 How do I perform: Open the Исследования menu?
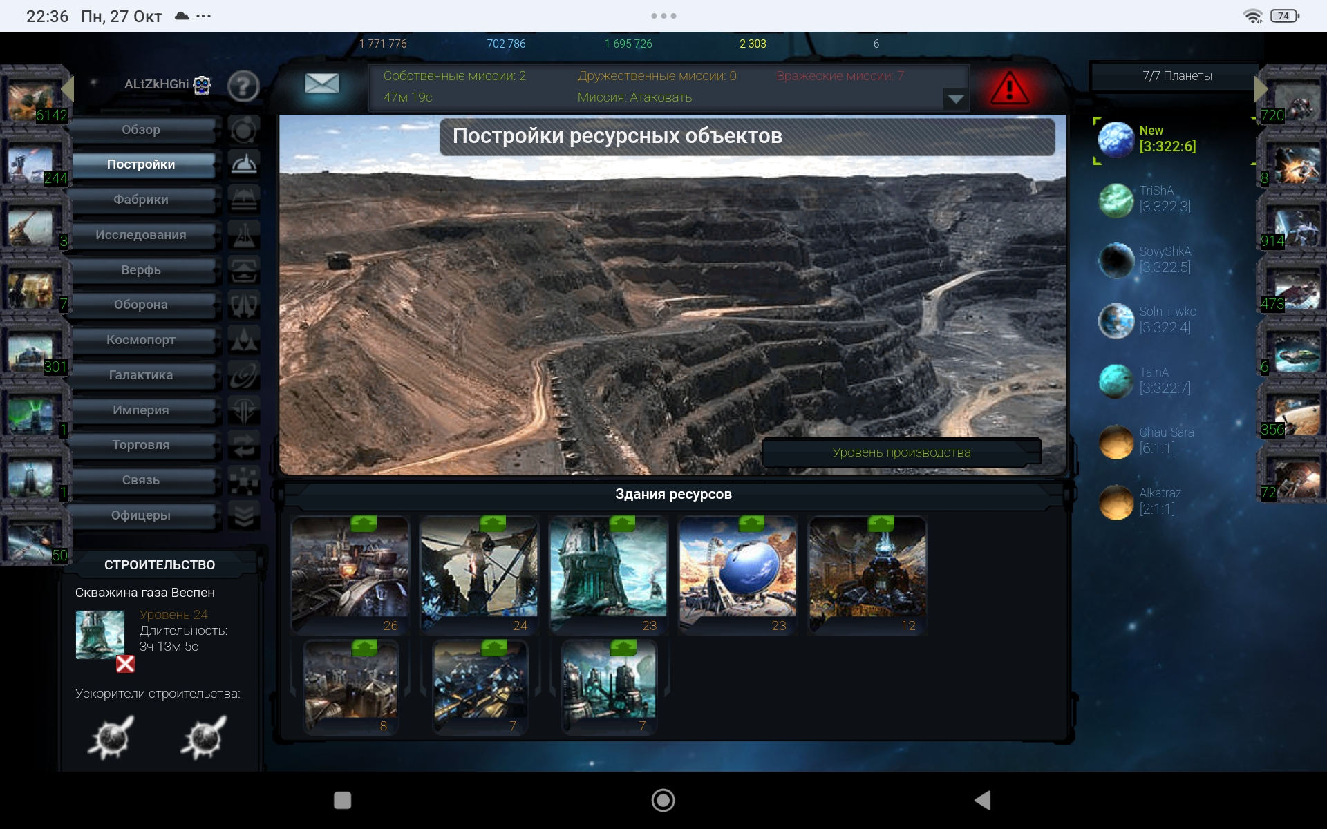[x=141, y=235]
